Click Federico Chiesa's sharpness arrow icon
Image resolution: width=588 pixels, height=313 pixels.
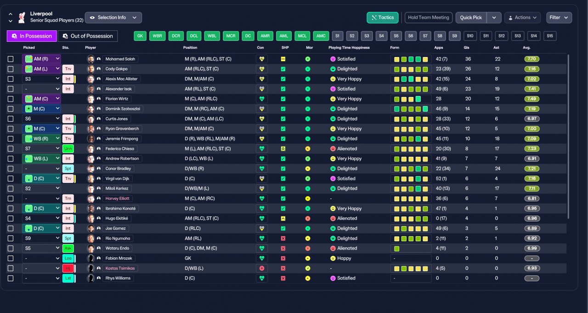[283, 148]
